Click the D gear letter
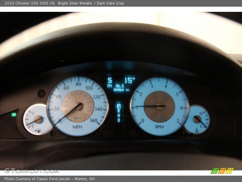Image resolution: width=242 pixels, height=182 pixels. tap(119, 120)
